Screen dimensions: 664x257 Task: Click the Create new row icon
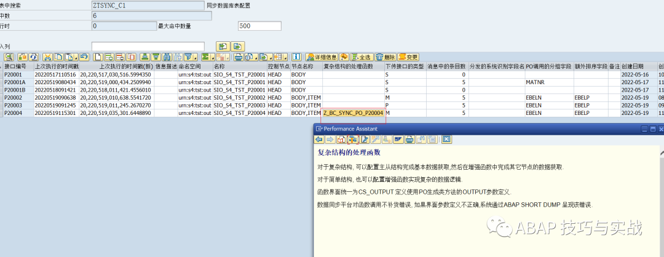(x=98, y=57)
